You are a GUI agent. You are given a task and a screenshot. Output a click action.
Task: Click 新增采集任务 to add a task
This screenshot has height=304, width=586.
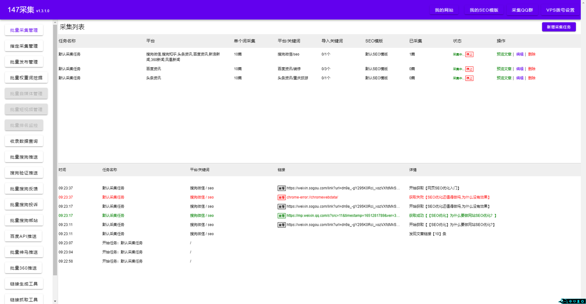click(x=559, y=27)
